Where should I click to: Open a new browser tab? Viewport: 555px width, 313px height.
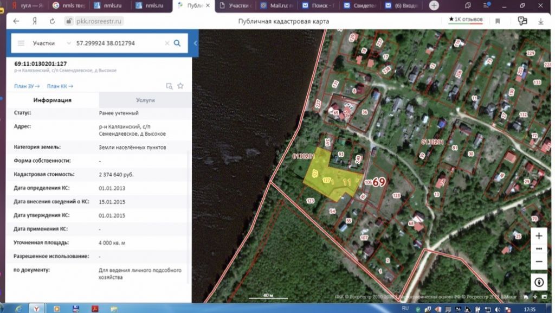434,5
